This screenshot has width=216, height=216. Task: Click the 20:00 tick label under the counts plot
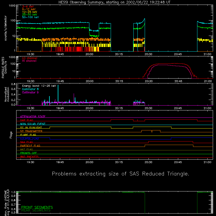89,54
